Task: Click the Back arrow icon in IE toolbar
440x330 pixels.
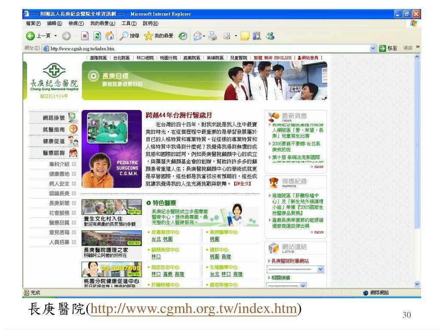Action: click(x=31, y=36)
